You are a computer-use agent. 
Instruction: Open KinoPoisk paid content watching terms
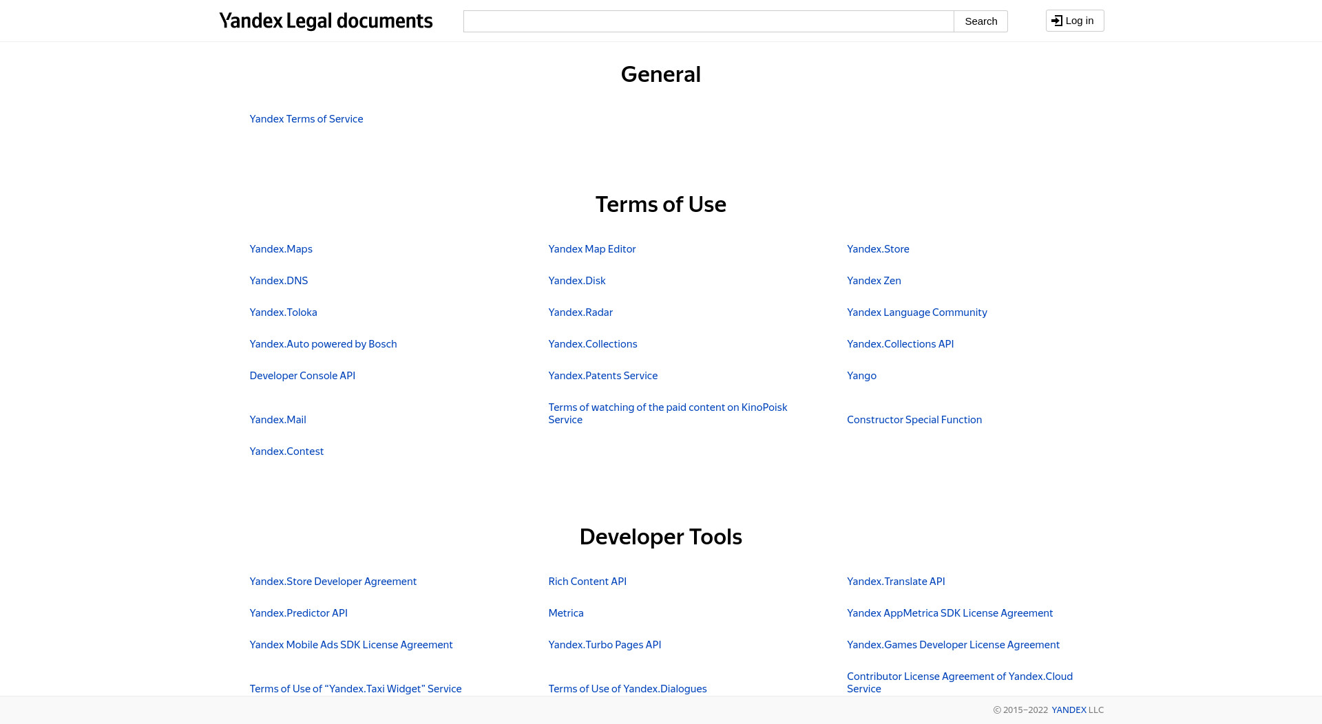(668, 414)
